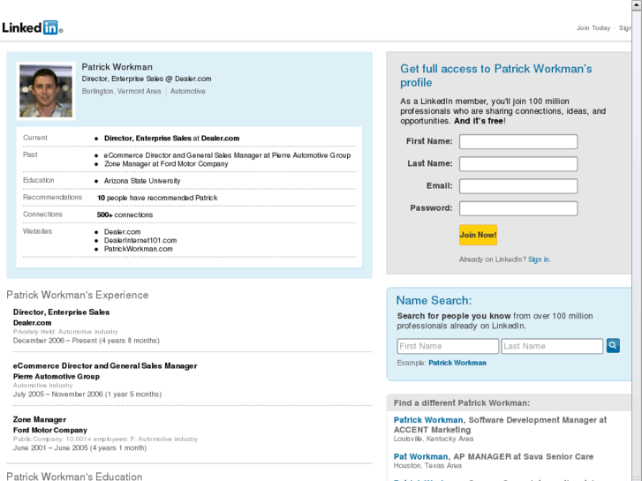The width and height of the screenshot is (642, 481).
Task: Open Patrick Workman at ACCENT Marketing result
Action: (x=428, y=420)
